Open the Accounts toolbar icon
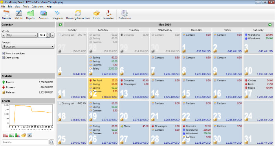 pyautogui.click(x=43, y=15)
